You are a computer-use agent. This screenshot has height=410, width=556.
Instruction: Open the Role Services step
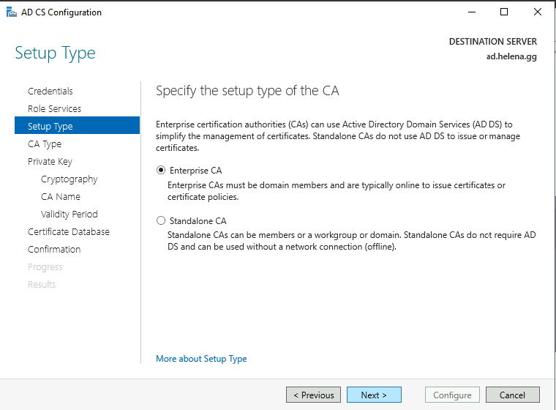[x=54, y=109]
